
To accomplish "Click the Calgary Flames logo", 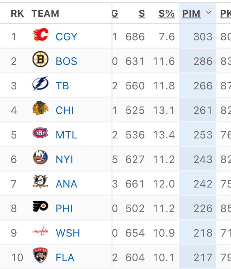I will pyautogui.click(x=40, y=36).
